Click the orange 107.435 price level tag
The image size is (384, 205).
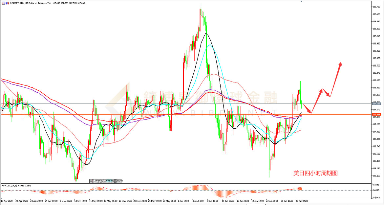(x=376, y=115)
